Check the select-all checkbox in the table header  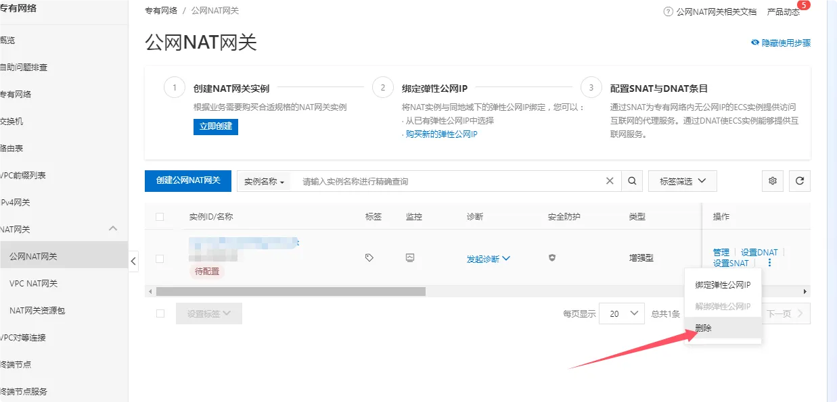(x=160, y=216)
